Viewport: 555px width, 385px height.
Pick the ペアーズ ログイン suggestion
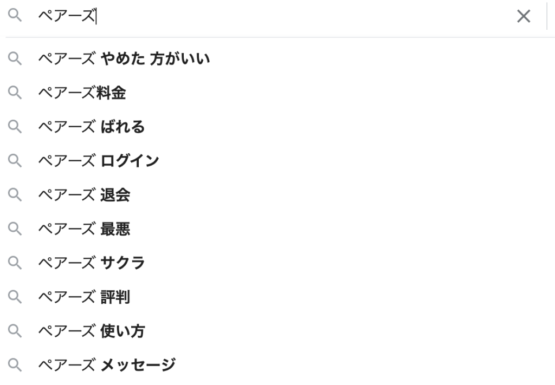click(x=98, y=161)
